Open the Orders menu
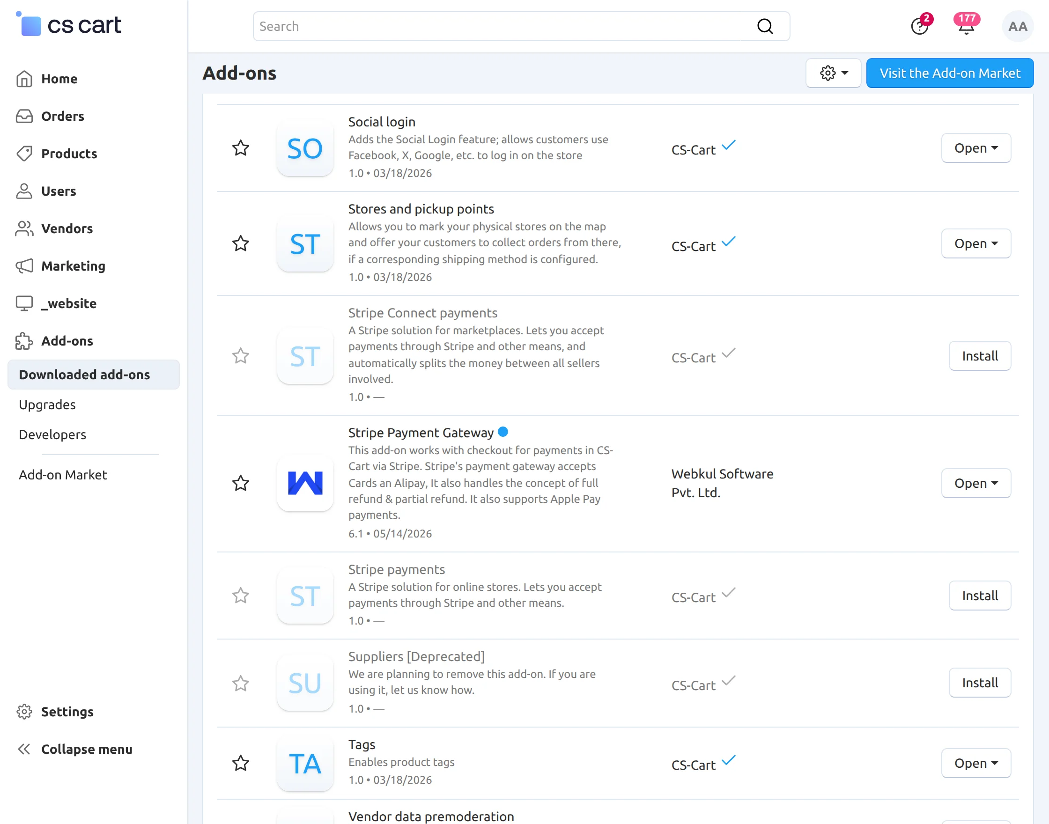 click(x=63, y=116)
